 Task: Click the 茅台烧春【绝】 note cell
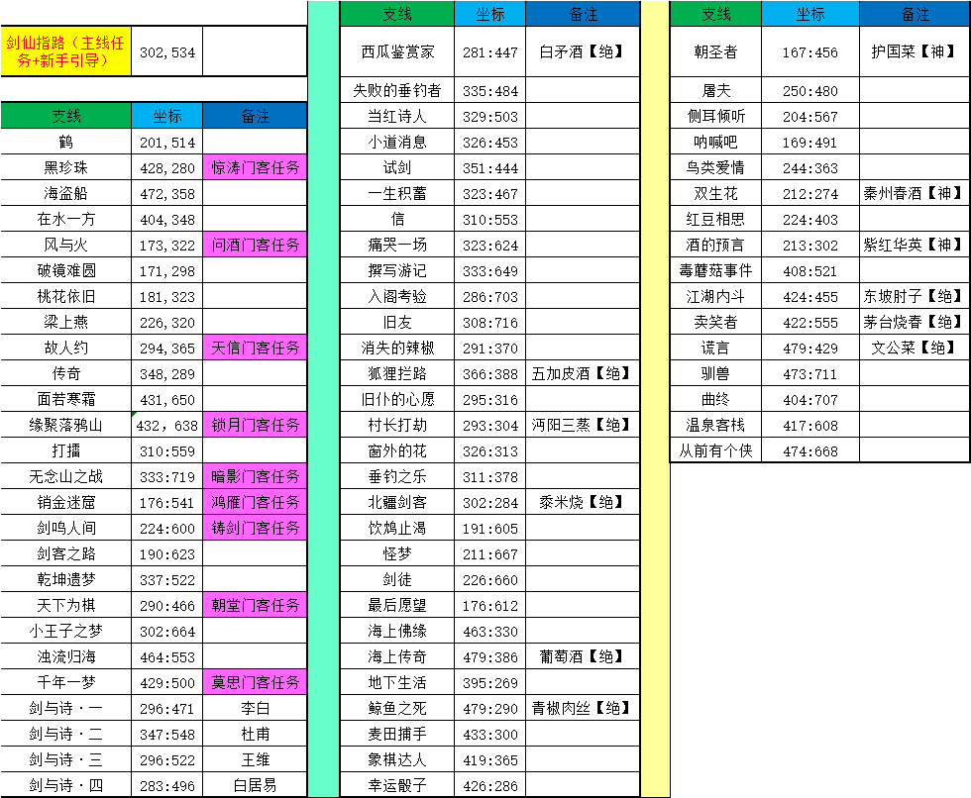[914, 323]
